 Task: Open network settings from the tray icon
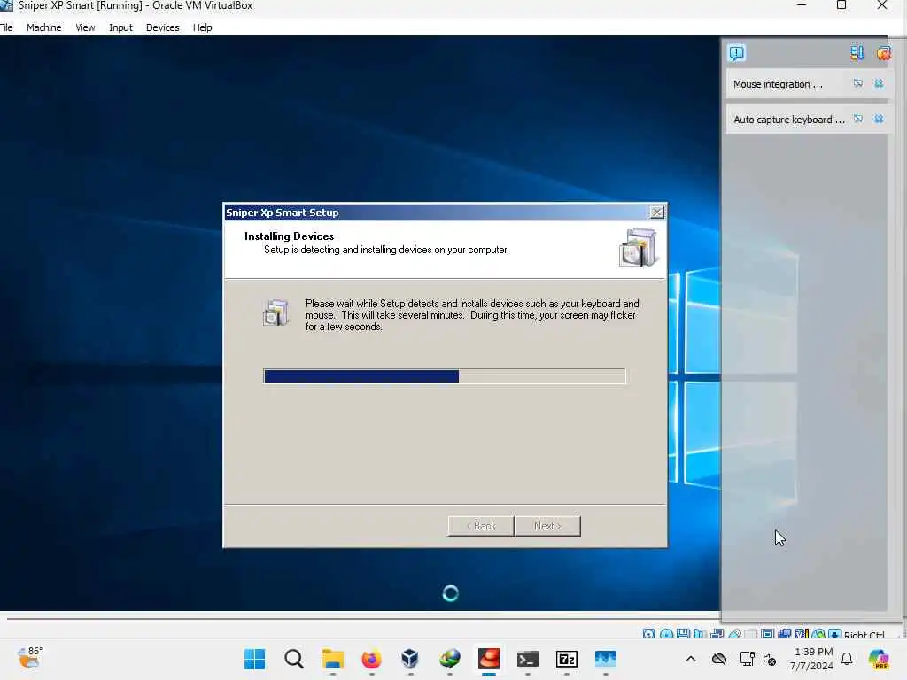pos(747,659)
